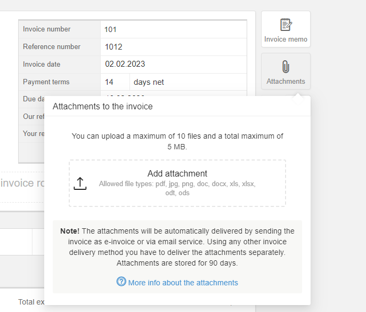Viewport: 366px width, 312px height.
Task: Click the Invoice date label
Action: pos(42,65)
